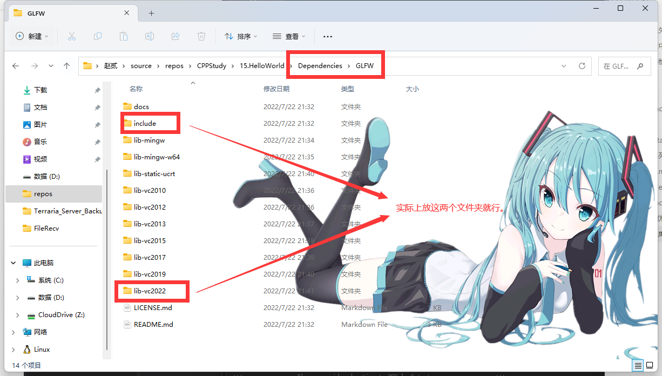This screenshot has height=376, width=662.
Task: Click CPPStudy in the breadcrumb
Action: click(212, 66)
